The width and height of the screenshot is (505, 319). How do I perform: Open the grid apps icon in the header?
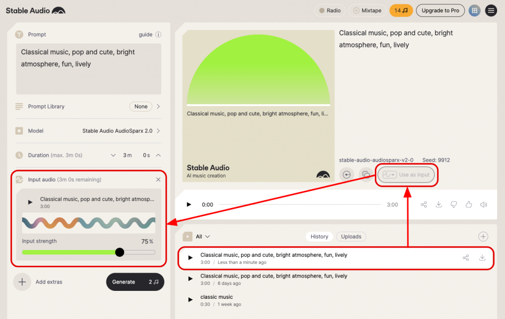tap(474, 10)
